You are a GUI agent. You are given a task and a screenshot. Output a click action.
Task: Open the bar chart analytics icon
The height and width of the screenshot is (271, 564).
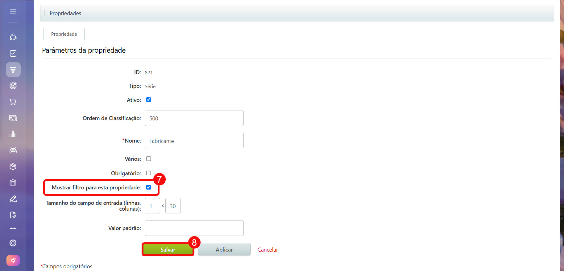[13, 134]
